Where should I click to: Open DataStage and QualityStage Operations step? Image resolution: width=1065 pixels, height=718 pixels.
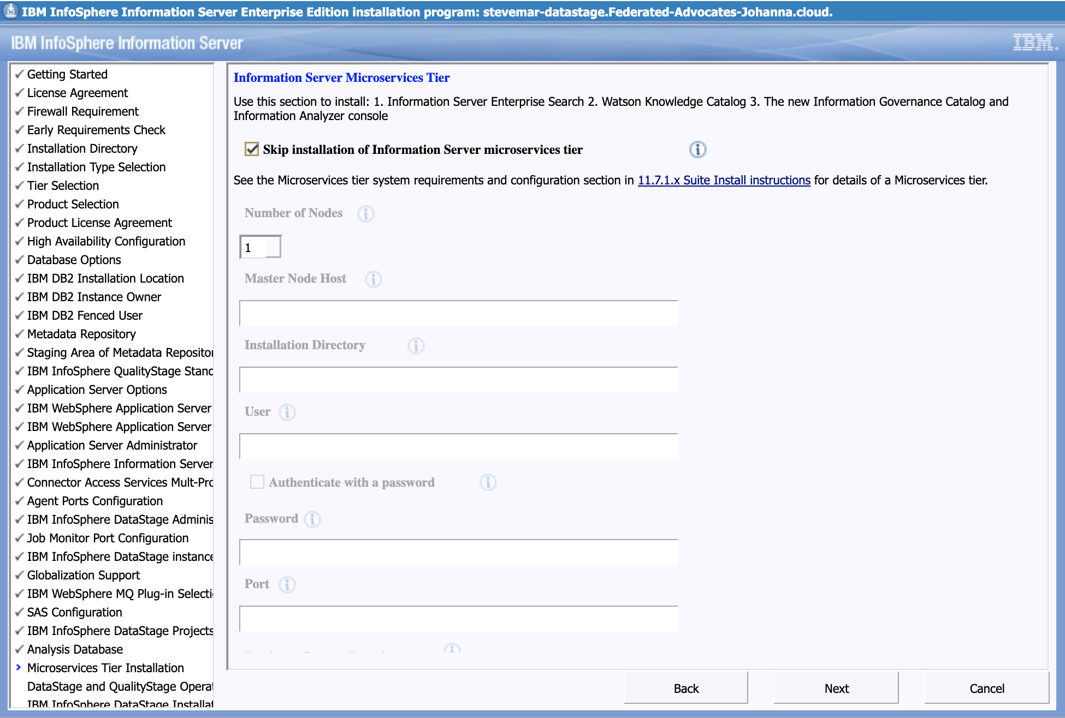click(120, 686)
